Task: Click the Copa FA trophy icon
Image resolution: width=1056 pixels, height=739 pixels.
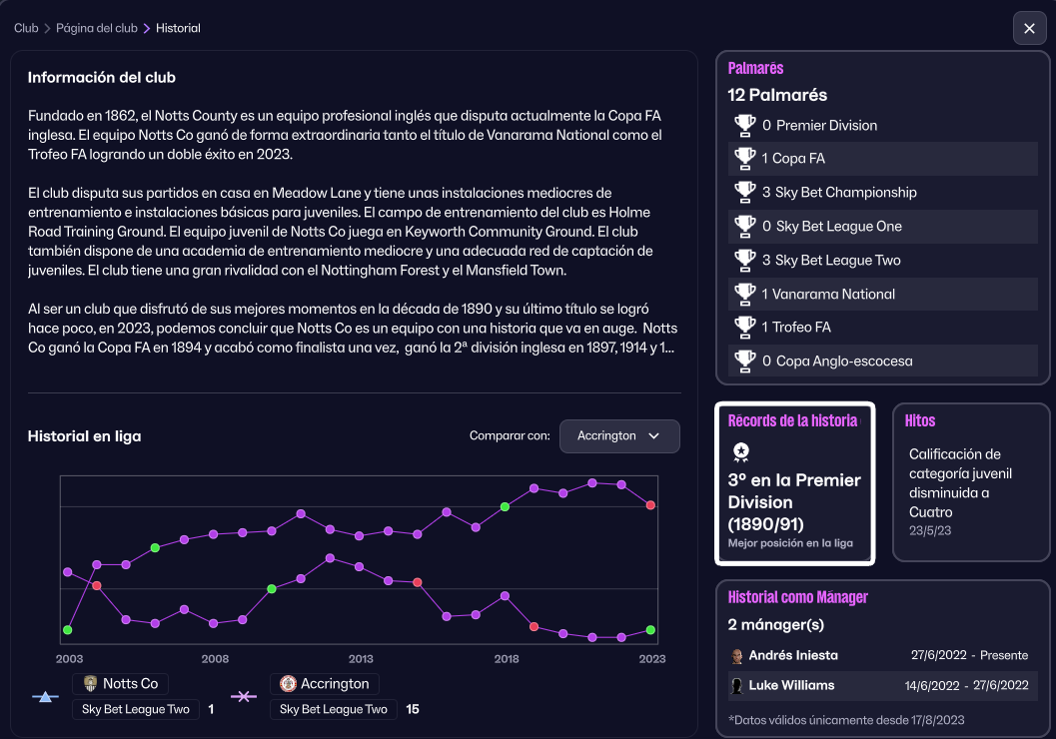Action: (x=744, y=158)
